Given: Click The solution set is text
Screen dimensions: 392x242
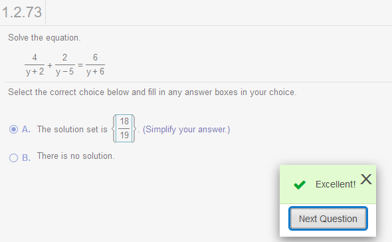Looking at the screenshot, I should click(72, 130).
